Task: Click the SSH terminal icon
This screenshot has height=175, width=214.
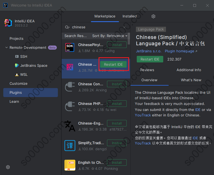Action: [17, 56]
